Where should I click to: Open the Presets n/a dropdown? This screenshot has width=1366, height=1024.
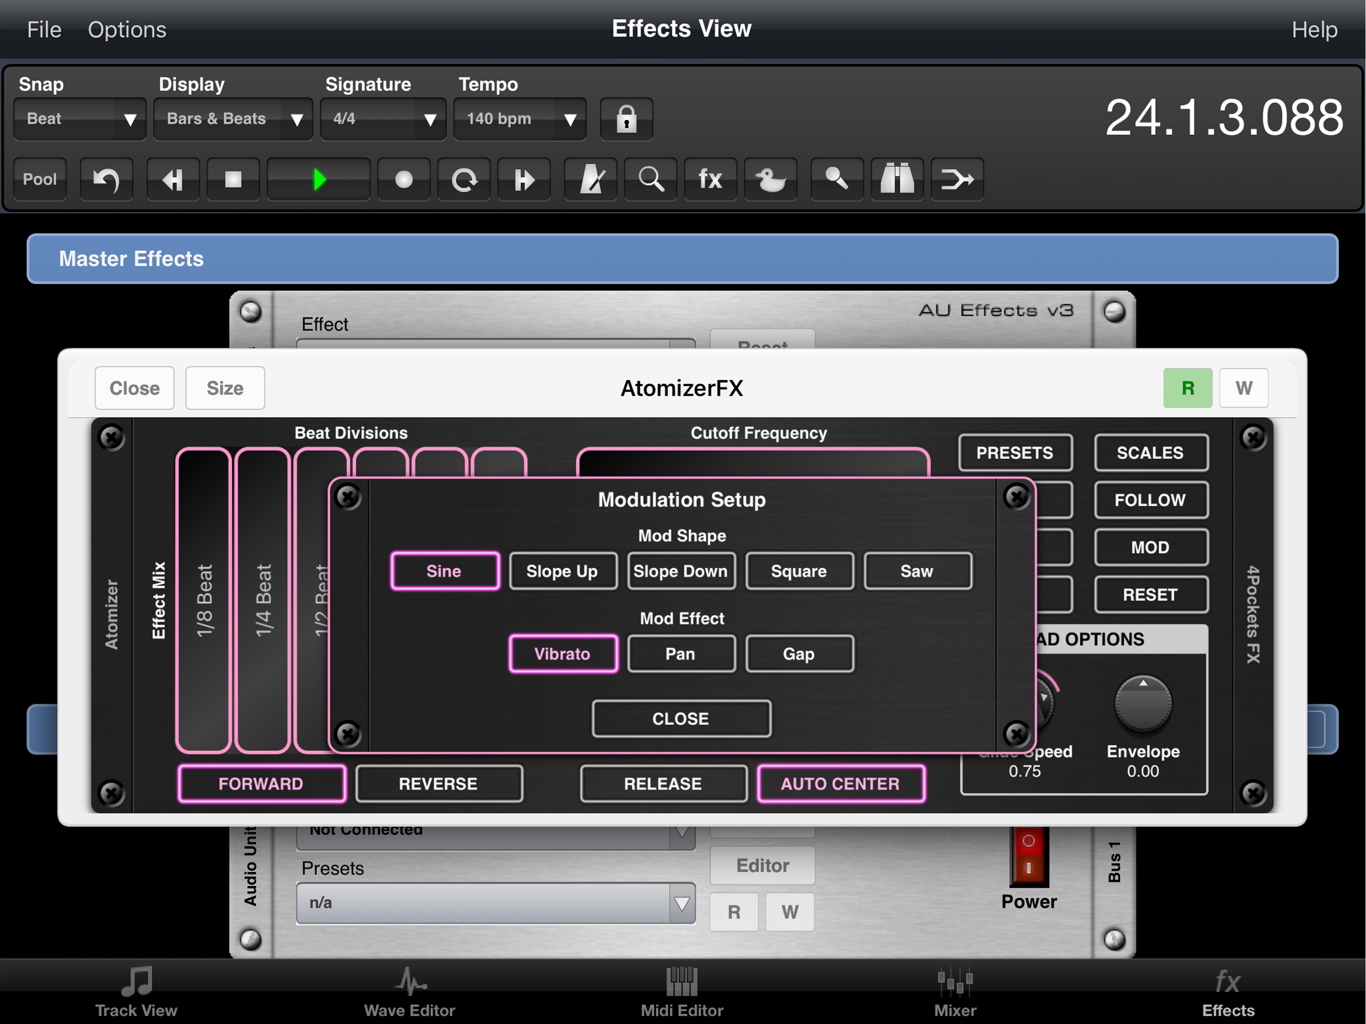click(495, 903)
